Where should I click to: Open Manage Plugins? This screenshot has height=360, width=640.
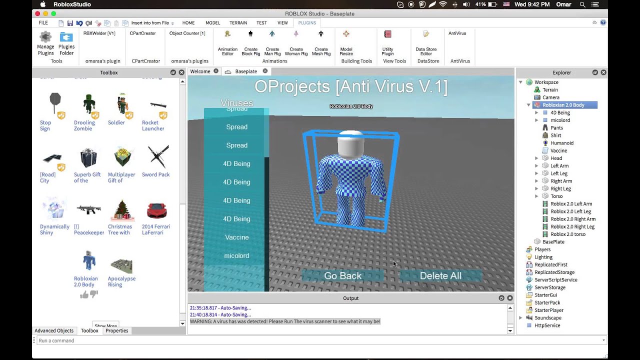coord(45,43)
